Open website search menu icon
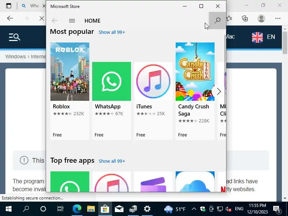The image size is (288, 216). pos(14,37)
